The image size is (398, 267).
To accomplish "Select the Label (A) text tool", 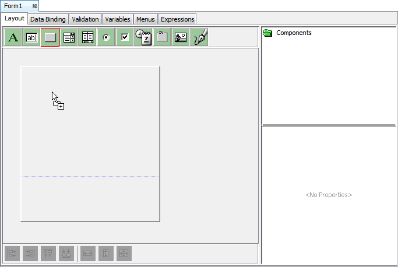I will coord(13,37).
